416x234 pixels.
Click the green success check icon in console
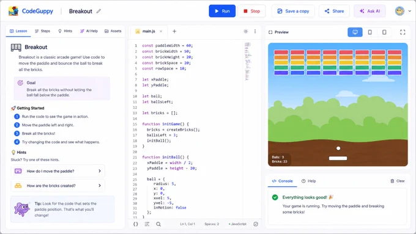275,197
